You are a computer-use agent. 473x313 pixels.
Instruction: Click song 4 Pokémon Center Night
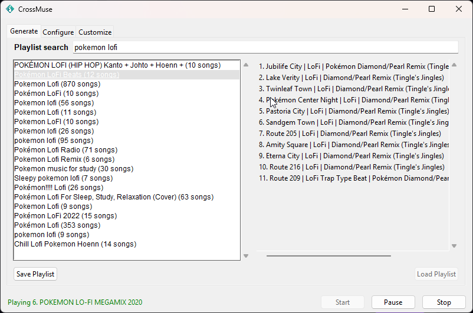click(353, 100)
